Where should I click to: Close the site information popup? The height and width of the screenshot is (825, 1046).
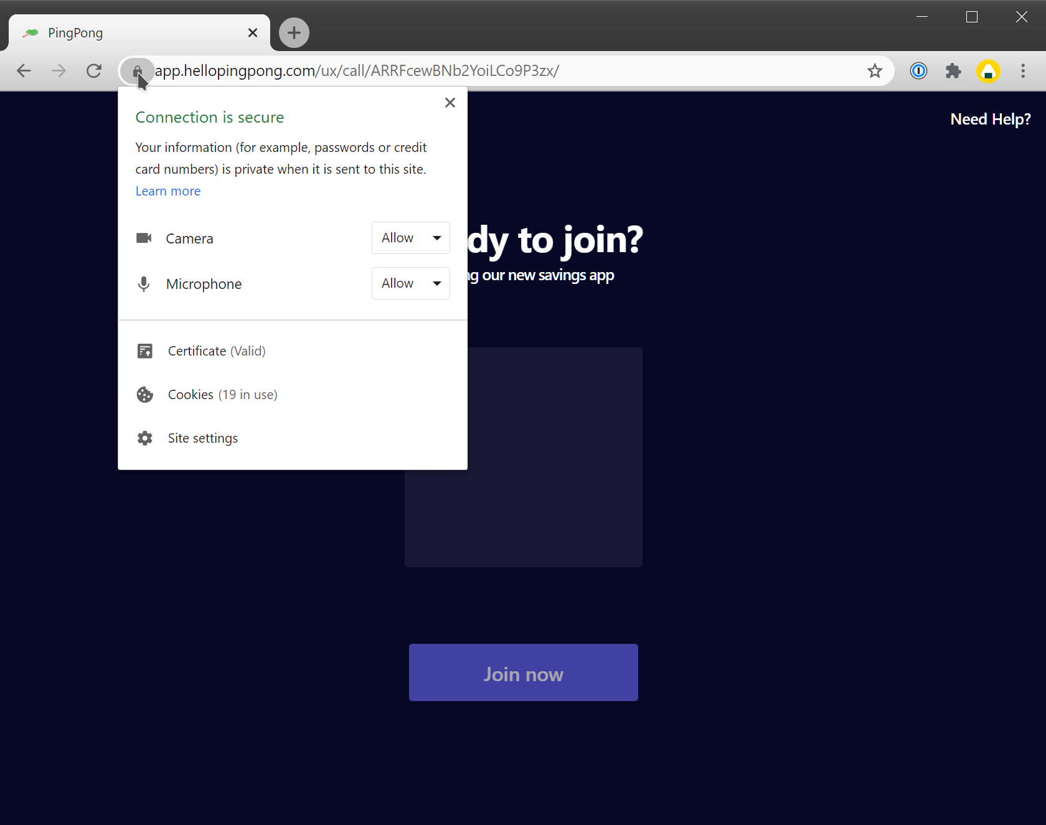click(x=450, y=103)
